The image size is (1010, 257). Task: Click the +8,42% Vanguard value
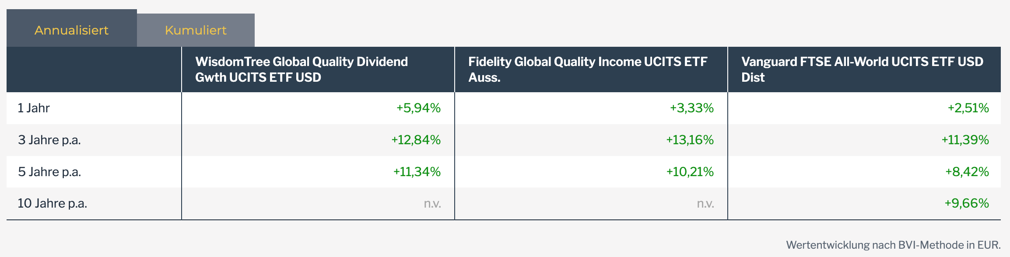(x=967, y=172)
